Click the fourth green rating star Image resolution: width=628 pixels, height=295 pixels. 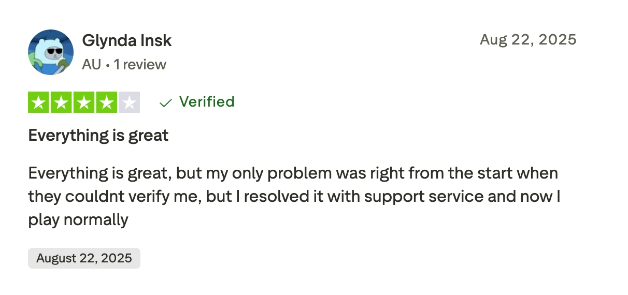coord(107,102)
